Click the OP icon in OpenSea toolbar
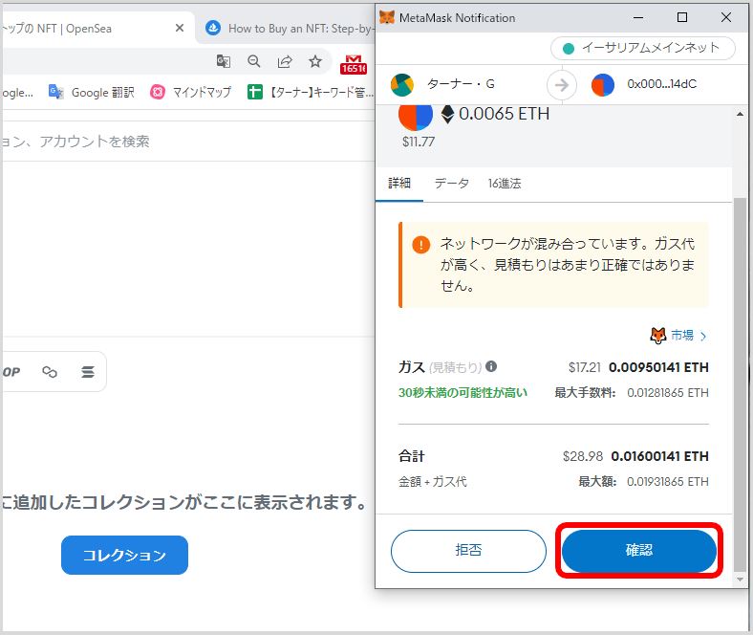 (x=11, y=372)
